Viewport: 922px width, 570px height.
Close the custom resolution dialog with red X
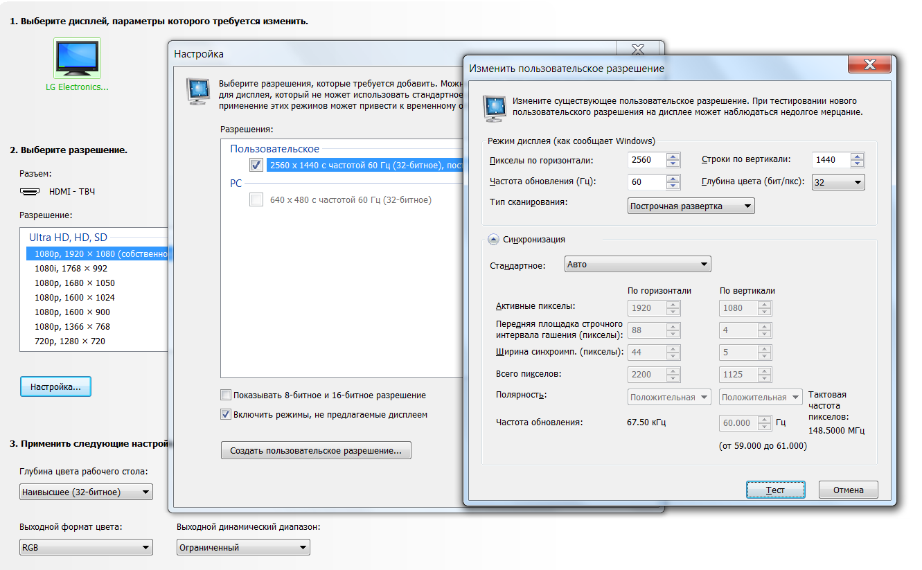click(869, 65)
